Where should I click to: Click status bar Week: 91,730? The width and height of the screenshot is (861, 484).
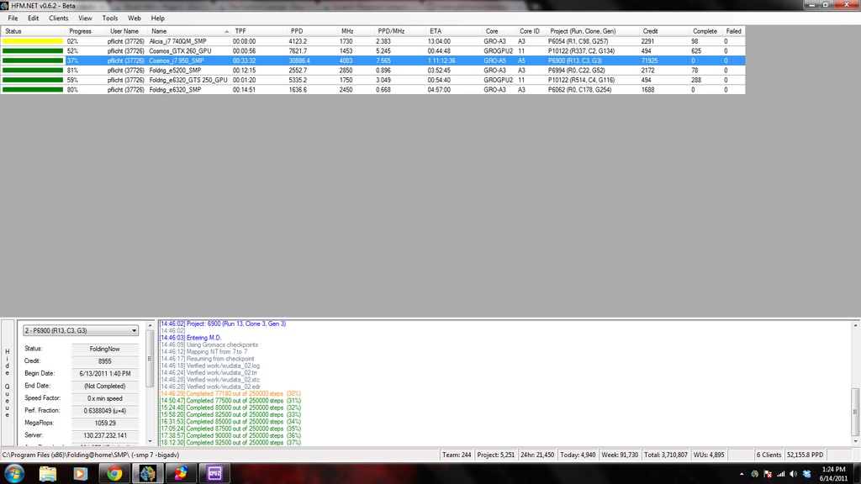(x=620, y=455)
